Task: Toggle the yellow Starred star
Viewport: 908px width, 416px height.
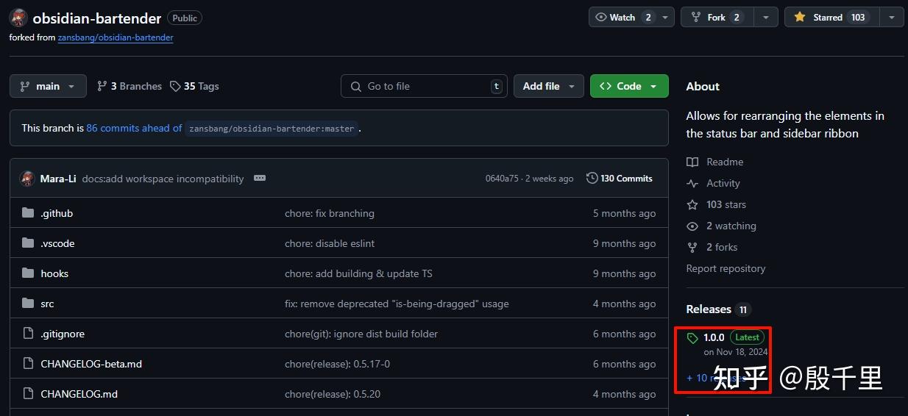Action: (x=800, y=18)
